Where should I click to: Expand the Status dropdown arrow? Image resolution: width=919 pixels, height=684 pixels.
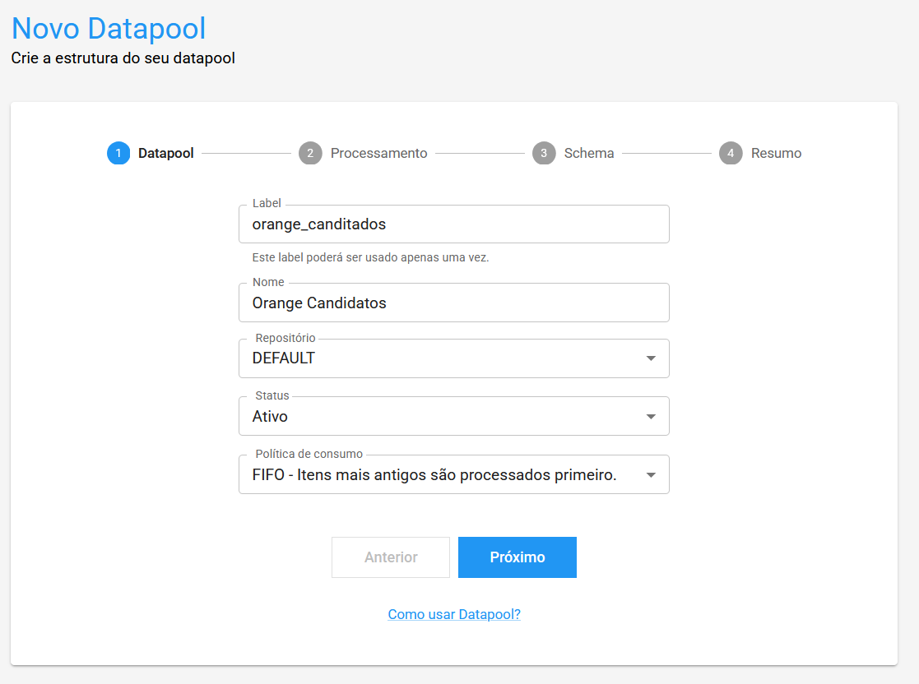point(651,416)
